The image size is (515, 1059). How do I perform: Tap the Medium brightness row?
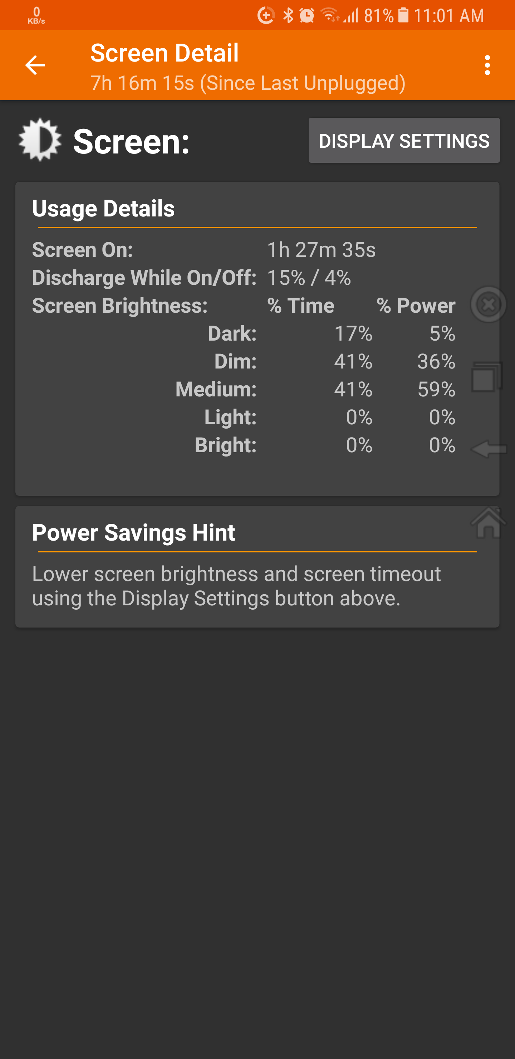[x=315, y=389]
